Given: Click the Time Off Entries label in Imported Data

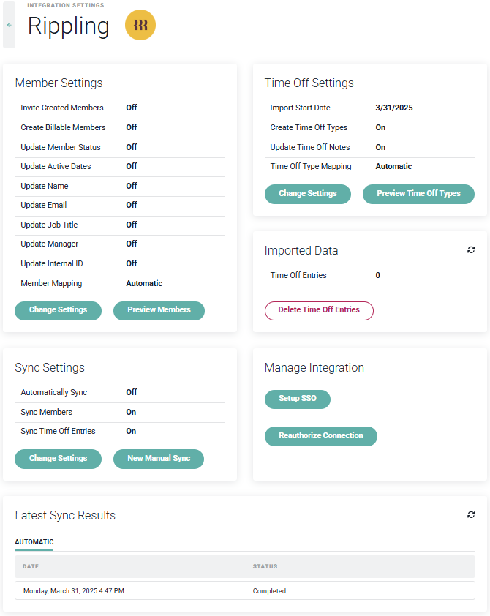Looking at the screenshot, I should click(x=298, y=275).
